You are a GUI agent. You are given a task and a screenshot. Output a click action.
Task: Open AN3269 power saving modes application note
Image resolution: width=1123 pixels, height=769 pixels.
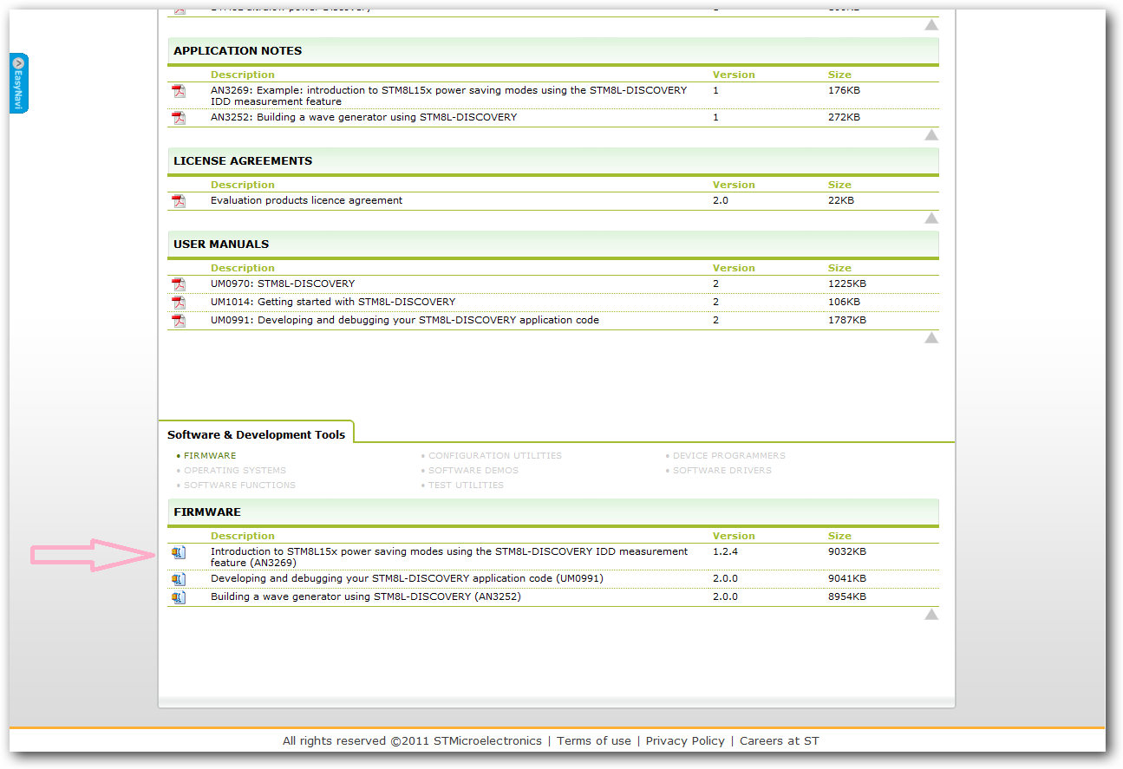tap(448, 95)
